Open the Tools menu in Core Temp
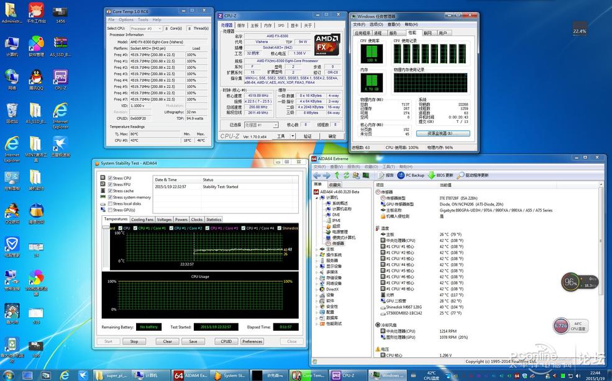 click(143, 19)
